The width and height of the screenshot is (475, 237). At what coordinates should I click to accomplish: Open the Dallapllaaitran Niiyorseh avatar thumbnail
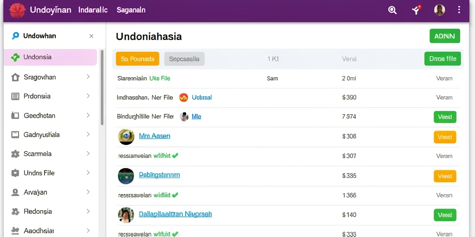coord(126,215)
